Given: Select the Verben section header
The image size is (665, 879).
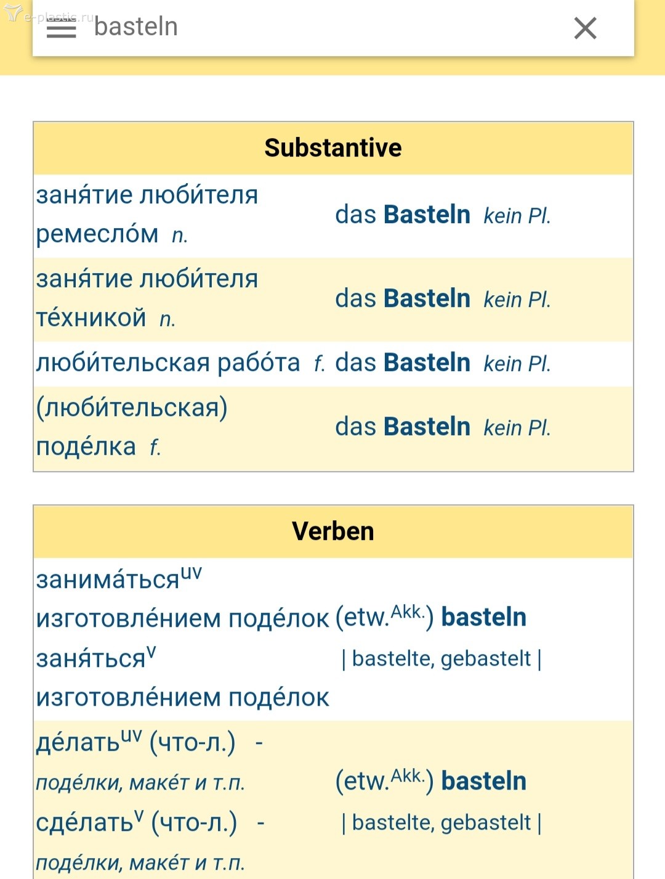Looking at the screenshot, I should (x=332, y=531).
